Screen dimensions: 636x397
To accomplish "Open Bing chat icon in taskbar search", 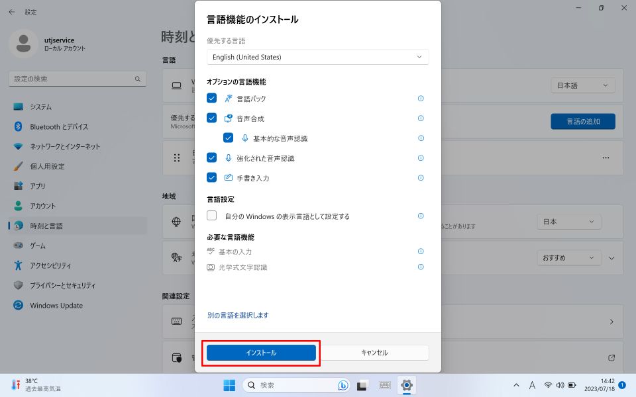I will 343,385.
